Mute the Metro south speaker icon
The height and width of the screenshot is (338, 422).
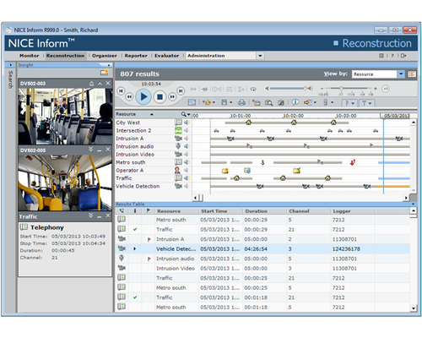(x=187, y=162)
